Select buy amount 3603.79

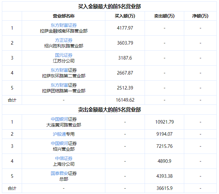125,43
